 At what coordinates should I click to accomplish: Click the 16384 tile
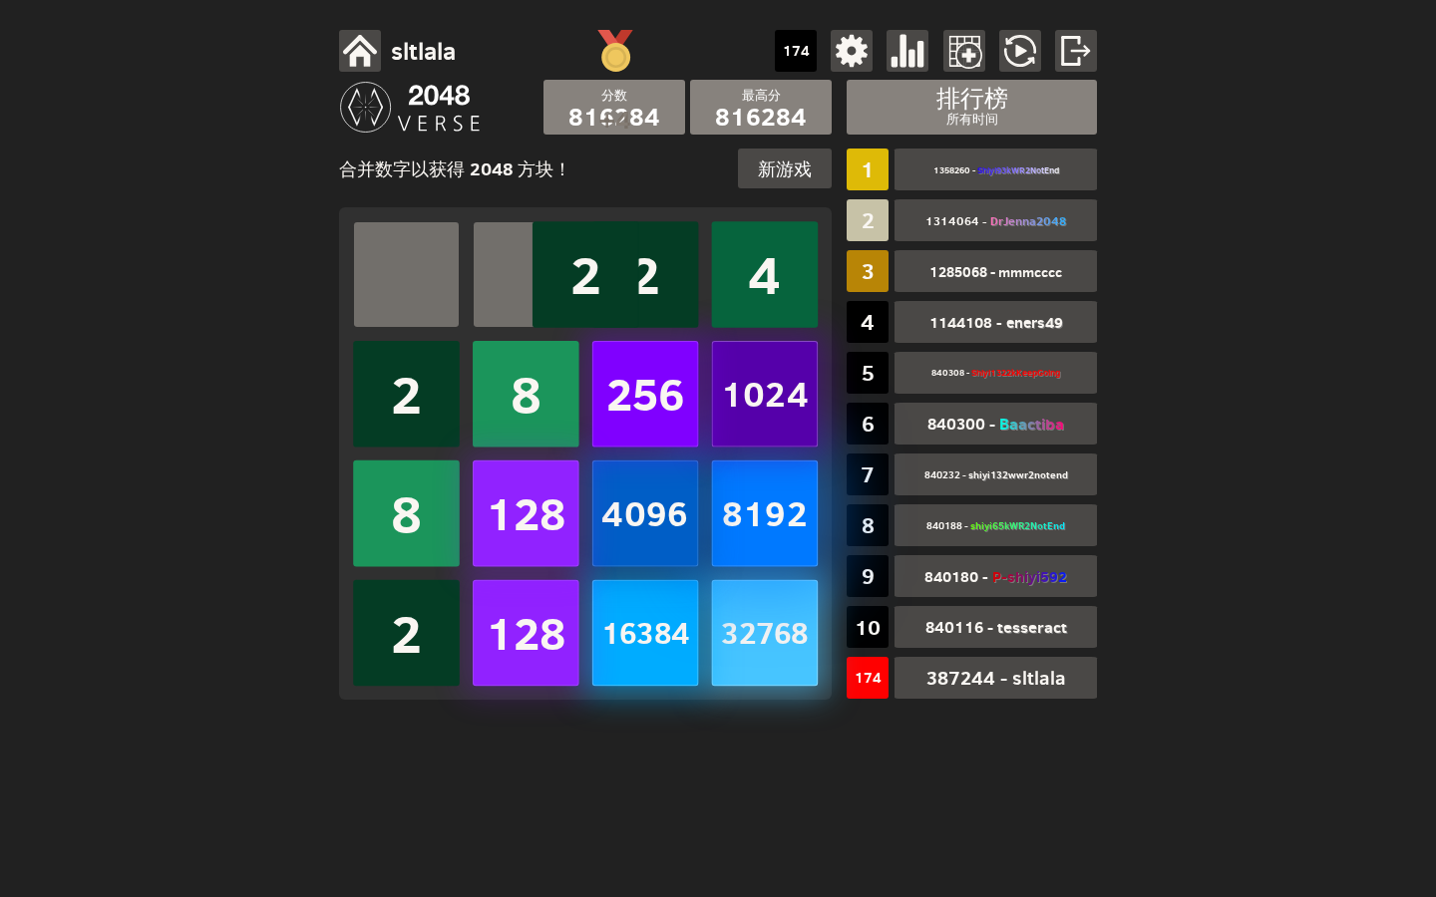[x=645, y=633]
